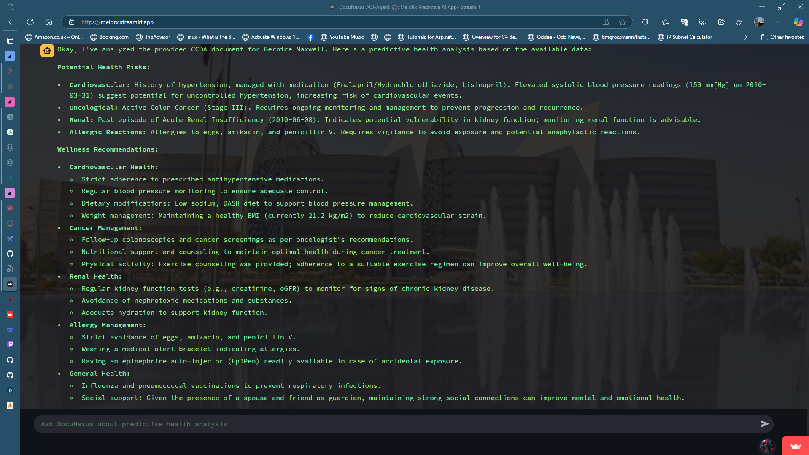Go back to the previous page

[x=12, y=22]
